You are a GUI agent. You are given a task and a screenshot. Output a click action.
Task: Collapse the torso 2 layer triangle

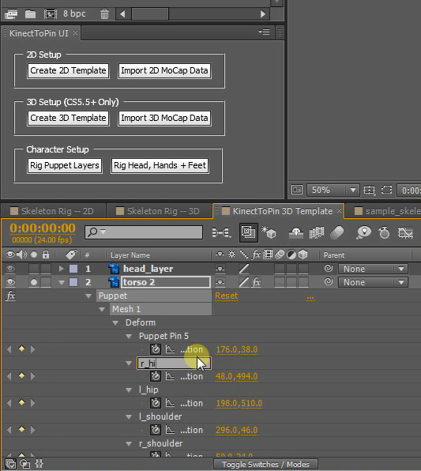click(62, 282)
